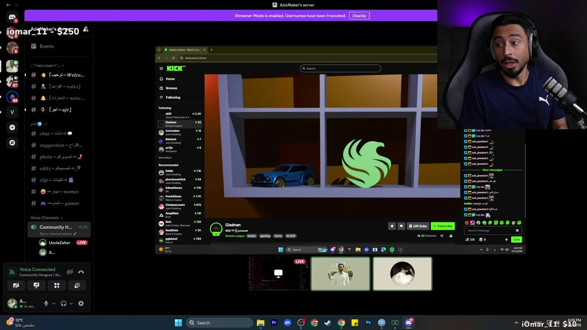Open qBittorrent from taskbar
This screenshot has width=587, height=330.
[x=382, y=323]
